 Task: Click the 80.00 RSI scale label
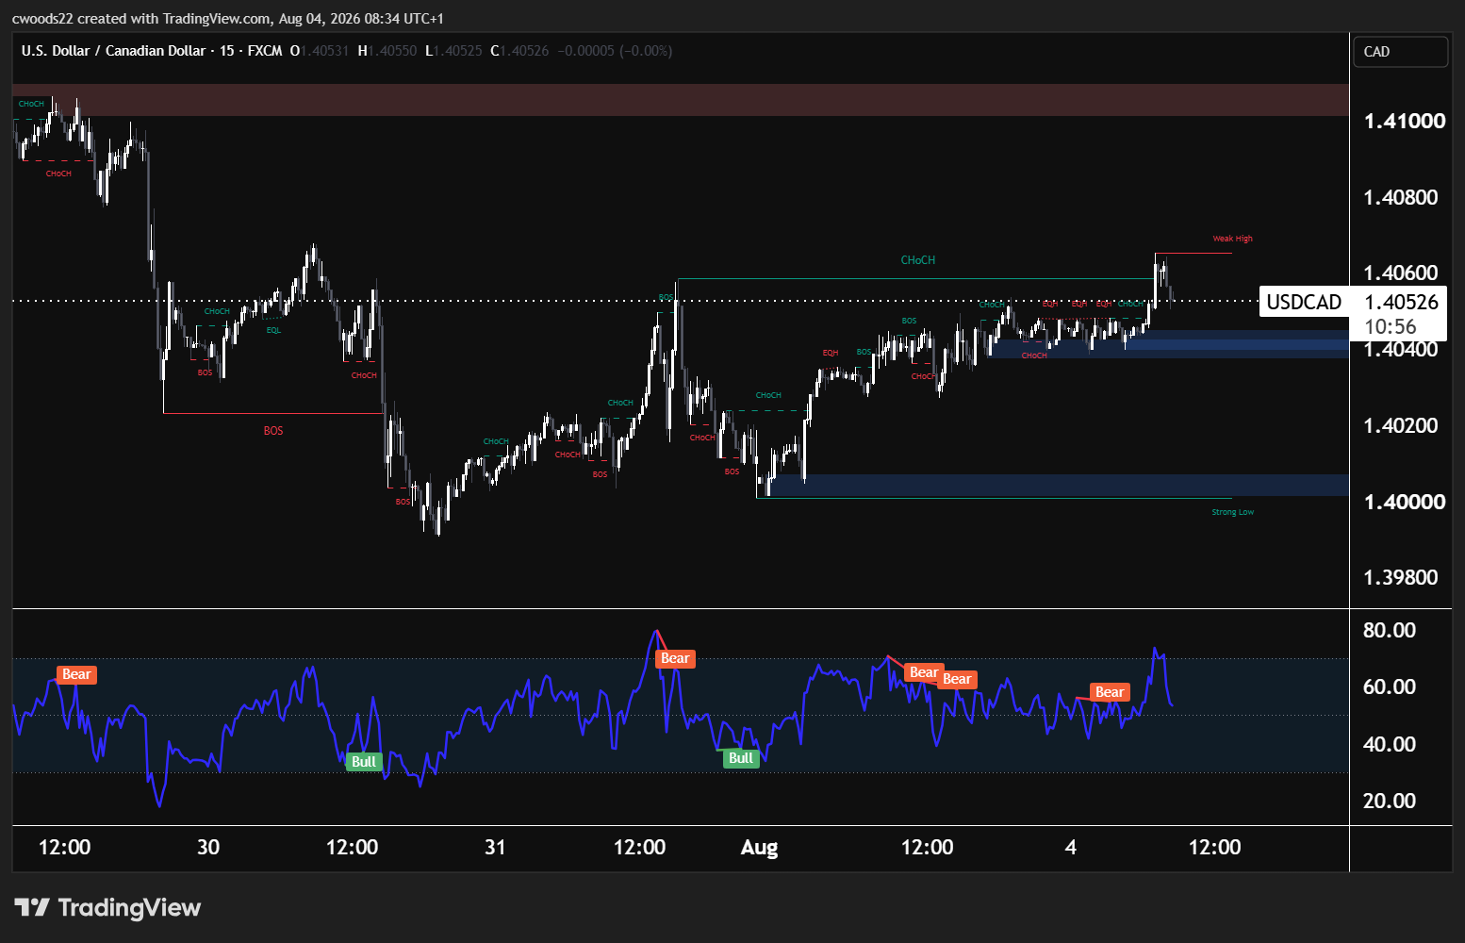(1390, 630)
